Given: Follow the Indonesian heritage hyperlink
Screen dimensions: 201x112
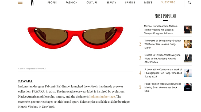Looking at the screenshot, I should click(102, 96).
